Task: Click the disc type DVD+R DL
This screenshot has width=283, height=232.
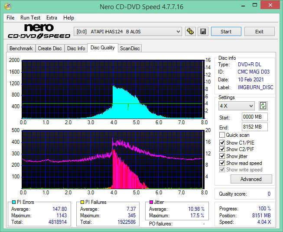Action: (x=250, y=64)
